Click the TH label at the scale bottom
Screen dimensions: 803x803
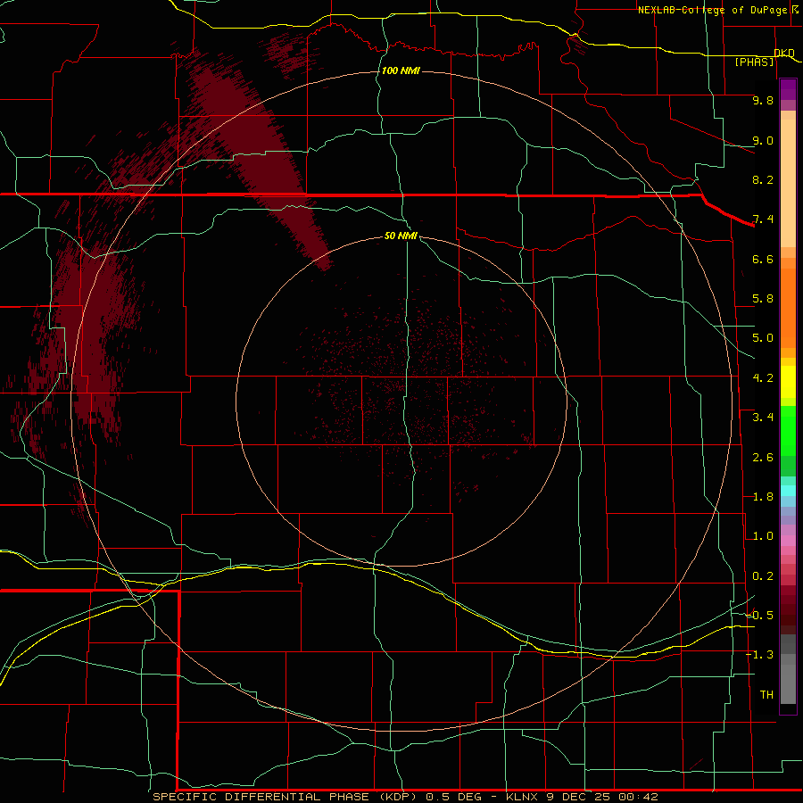[x=766, y=695]
